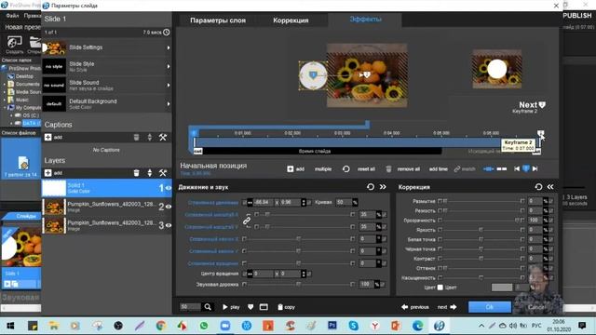
Task: Go to the previous layer with the previous button
Action: pos(415,307)
